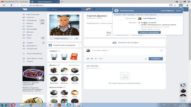This screenshot has width=191, height=107.
Task: Open Сообщения in the left sidebar
Action: point(32,20)
